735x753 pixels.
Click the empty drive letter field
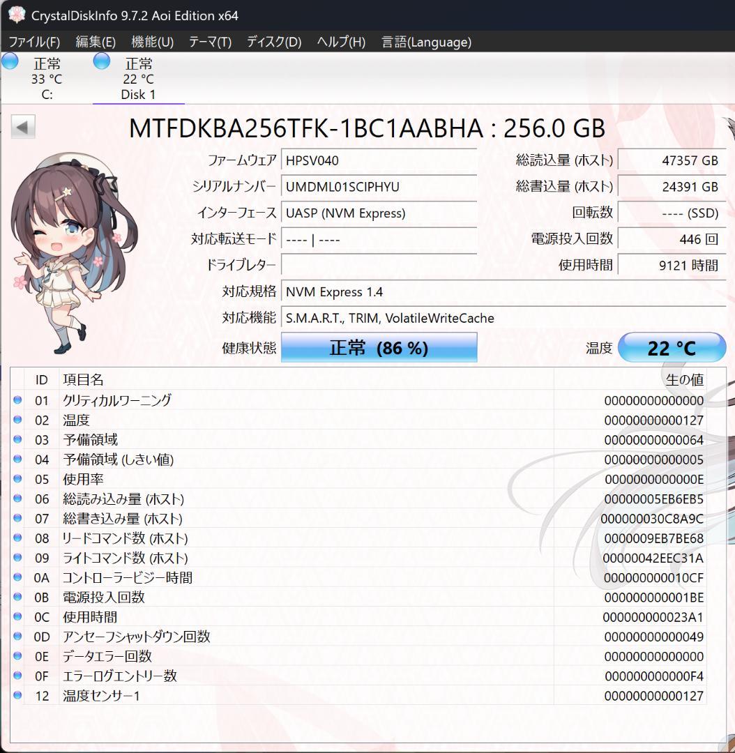[x=379, y=265]
